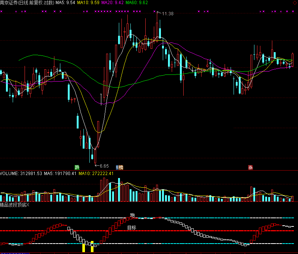The image size is (298, 254).
Task: Click the volume MA10: 272222.41 label
Action: coord(96,174)
